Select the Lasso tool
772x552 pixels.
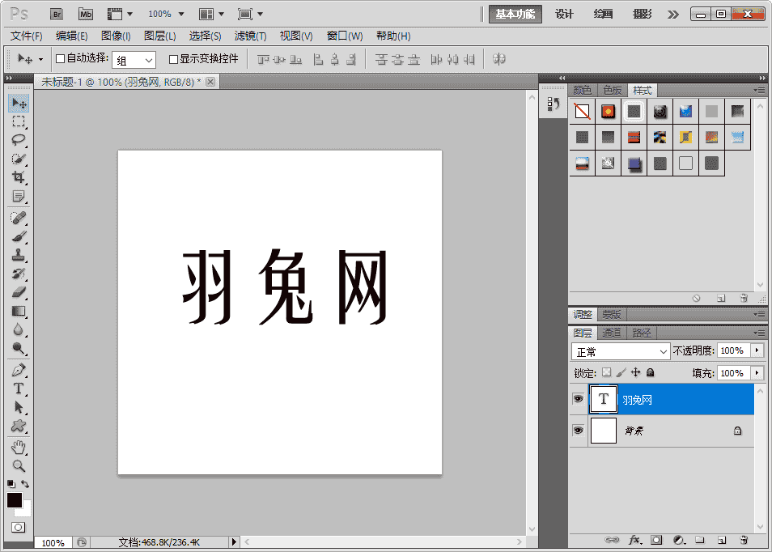(18, 139)
